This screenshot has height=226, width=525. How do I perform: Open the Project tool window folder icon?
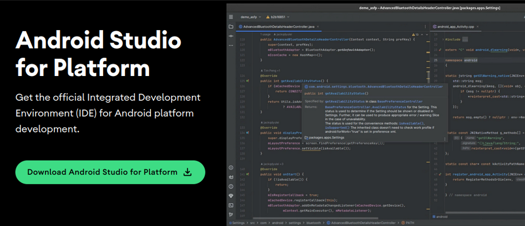click(x=231, y=27)
